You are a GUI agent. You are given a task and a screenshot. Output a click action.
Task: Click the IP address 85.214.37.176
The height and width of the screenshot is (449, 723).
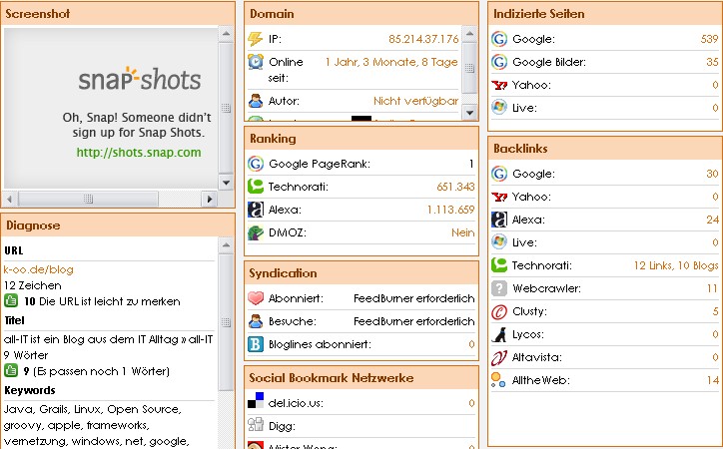(x=423, y=39)
